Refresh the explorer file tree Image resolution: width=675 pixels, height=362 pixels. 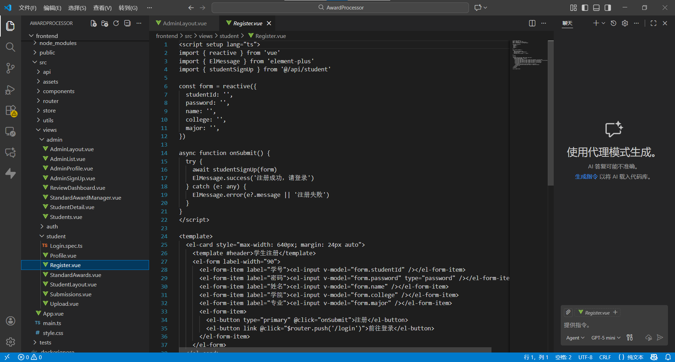coord(116,23)
